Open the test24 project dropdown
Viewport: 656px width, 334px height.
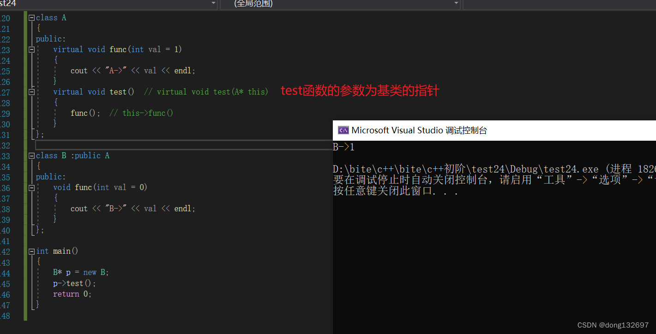pos(213,4)
